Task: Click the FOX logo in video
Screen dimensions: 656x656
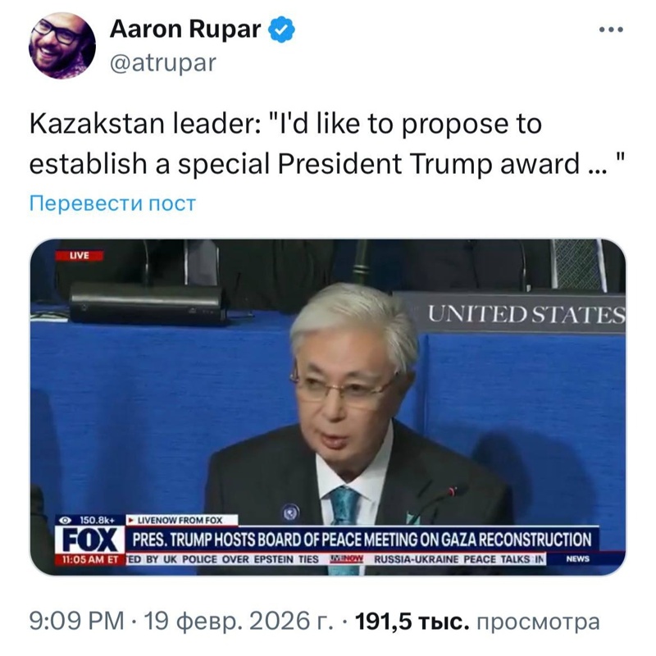Action: pyautogui.click(x=90, y=540)
